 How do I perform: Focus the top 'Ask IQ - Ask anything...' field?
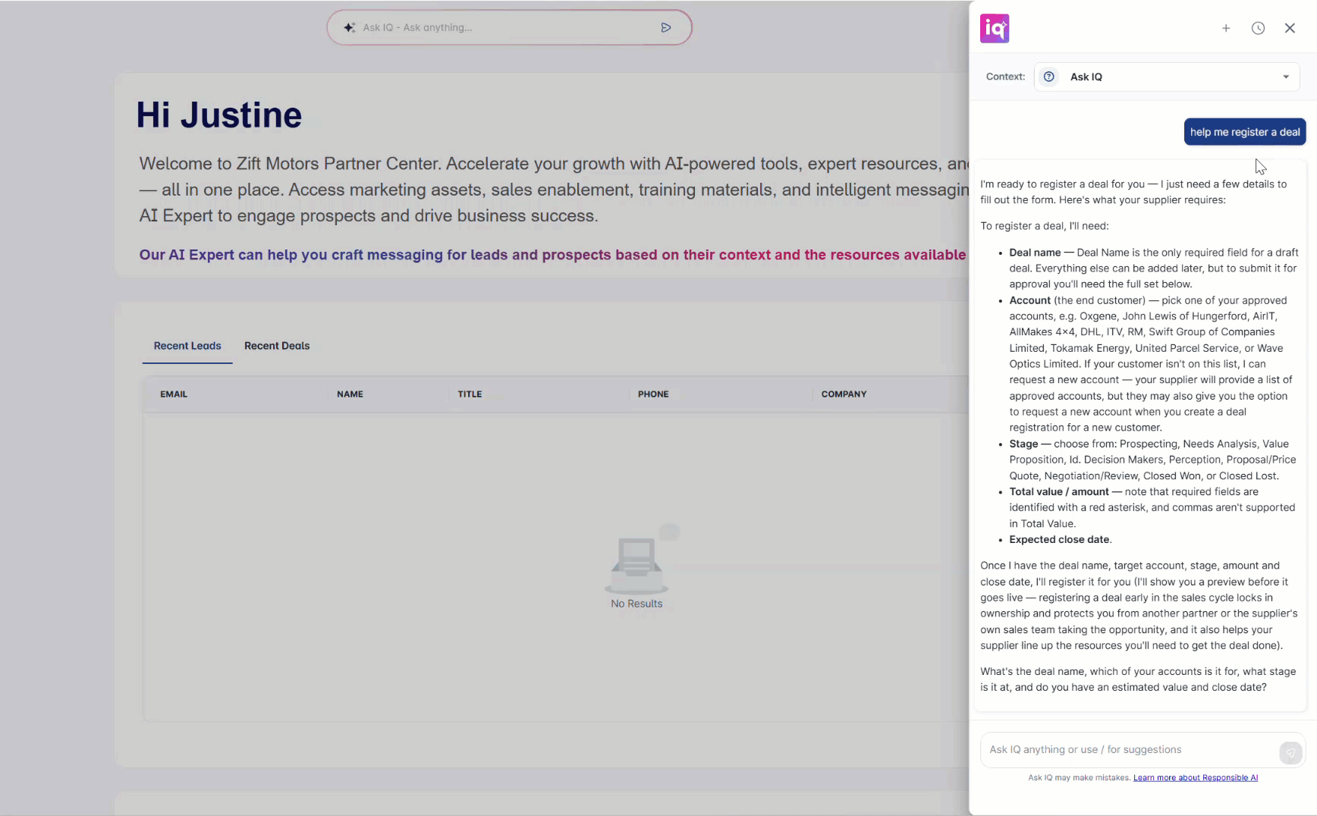(508, 27)
